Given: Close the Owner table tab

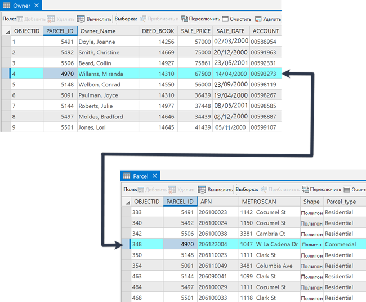Looking at the screenshot, I should coord(37,5).
